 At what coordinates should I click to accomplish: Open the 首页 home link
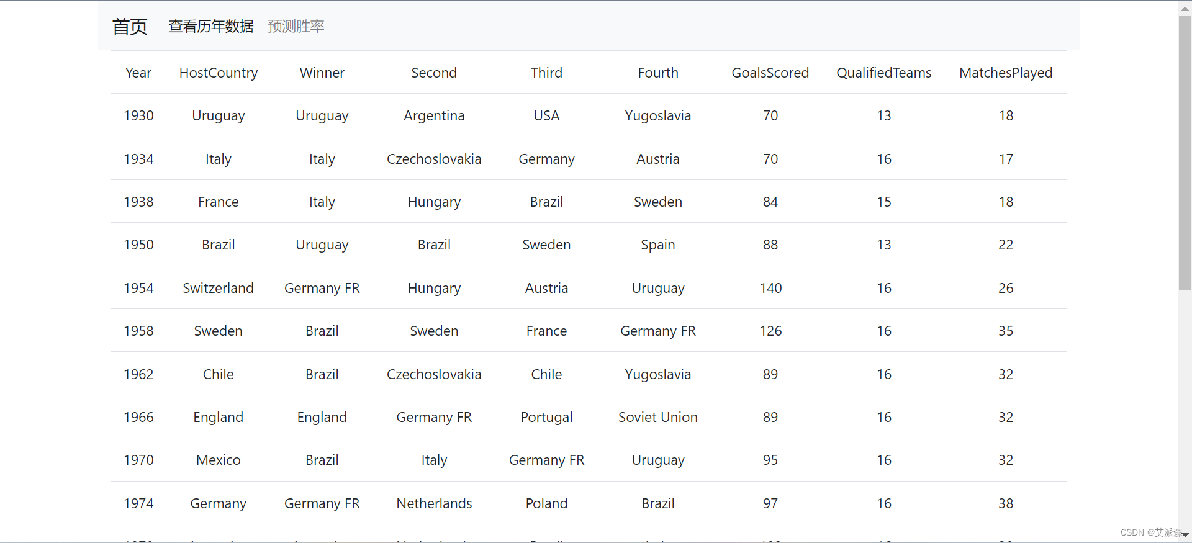click(130, 27)
